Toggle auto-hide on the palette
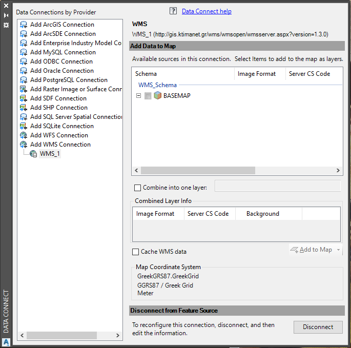 point(6,15)
